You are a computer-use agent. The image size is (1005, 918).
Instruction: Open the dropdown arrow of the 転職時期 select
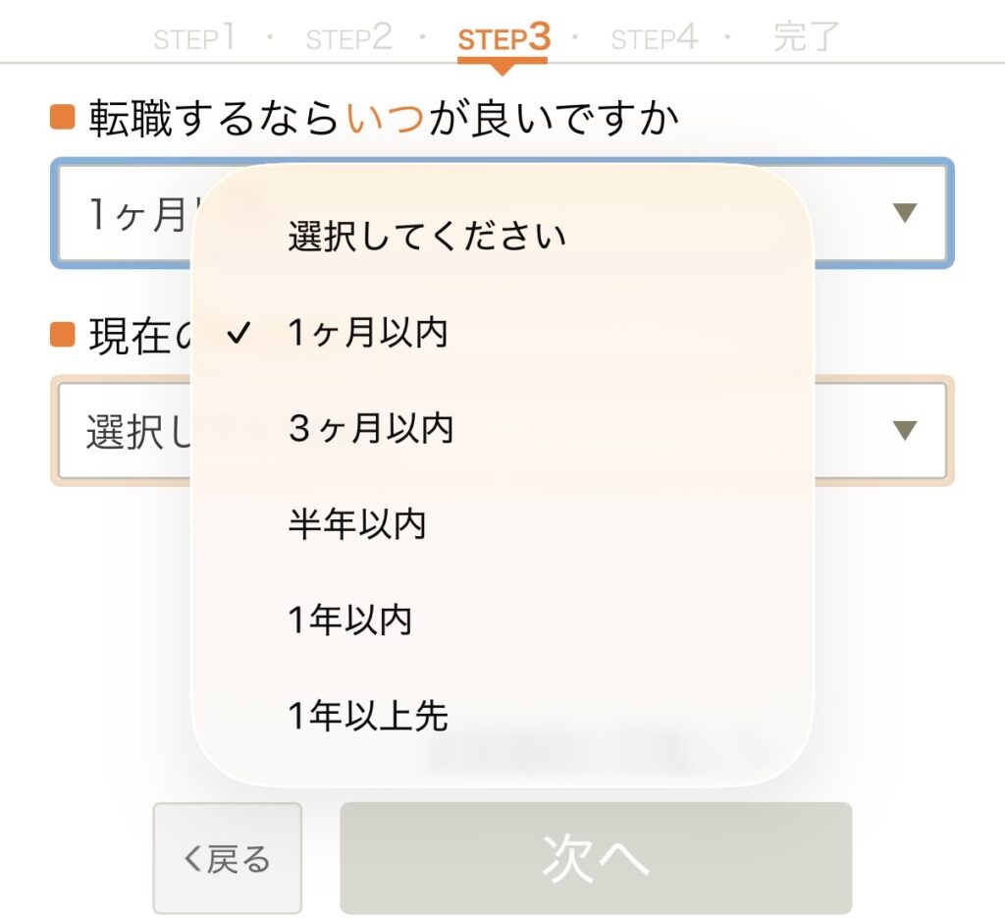tap(905, 213)
